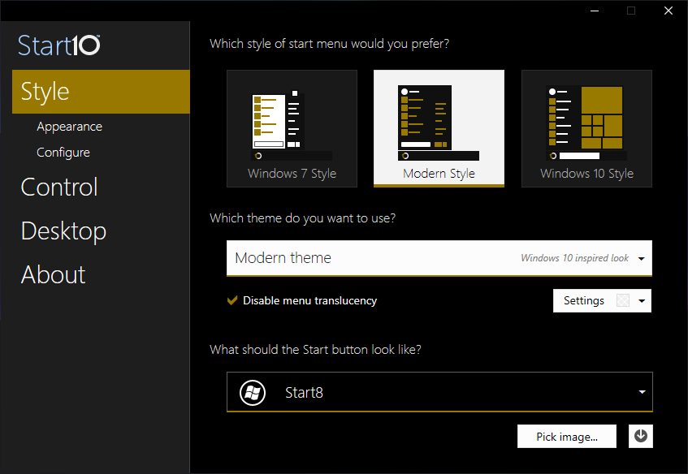Viewport: 688px width, 474px height.
Task: Open the Settings dropdown arrow
Action: pos(642,301)
